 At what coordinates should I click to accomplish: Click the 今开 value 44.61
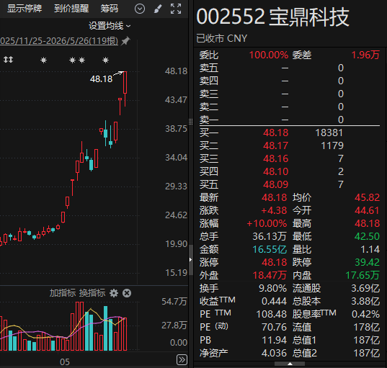367,210
